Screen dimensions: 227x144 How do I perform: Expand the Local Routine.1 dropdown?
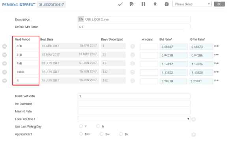134,119
